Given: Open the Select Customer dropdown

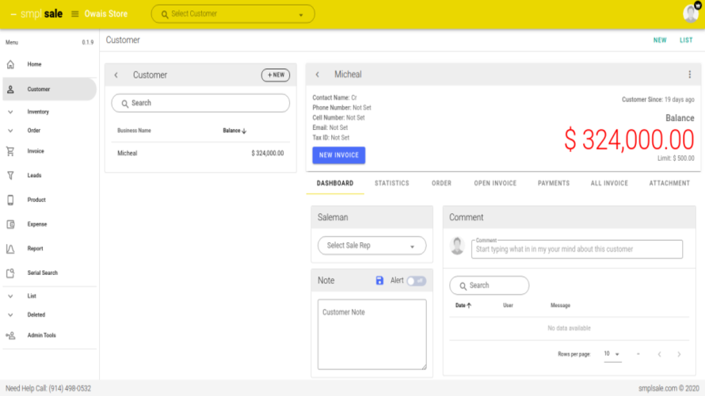Looking at the screenshot, I should pyautogui.click(x=232, y=14).
